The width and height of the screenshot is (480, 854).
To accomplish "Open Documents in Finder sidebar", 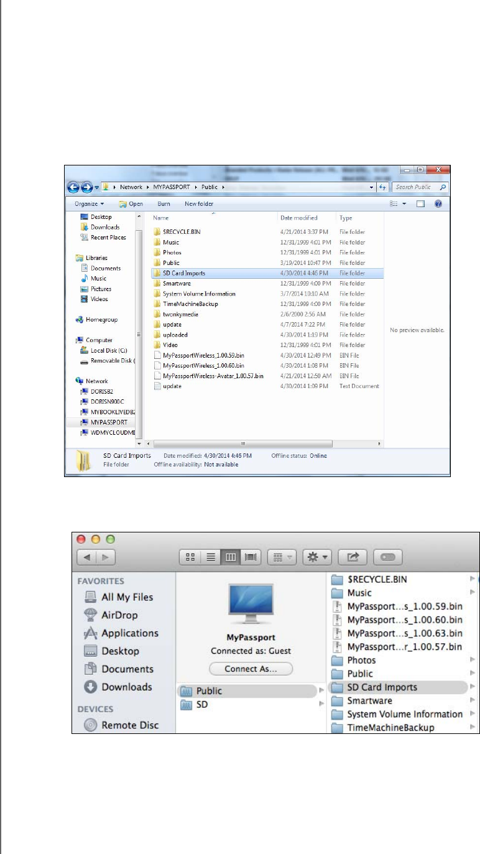I will point(119,669).
